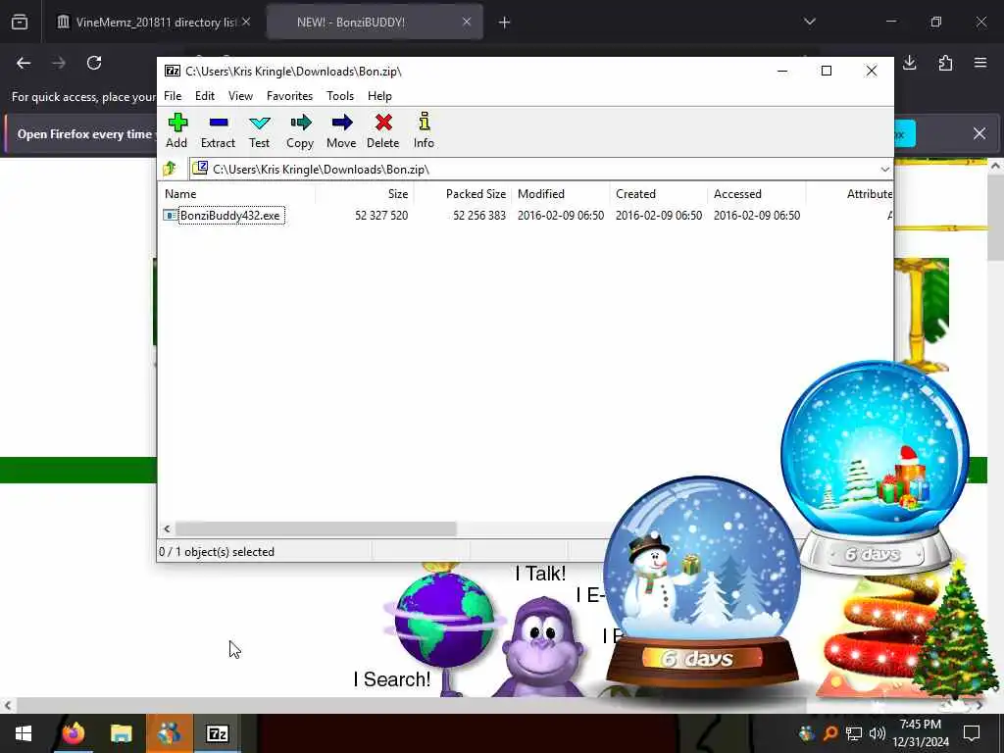The width and height of the screenshot is (1004, 753).
Task: Click the 7-Zip taskbar icon
Action: 217,733
